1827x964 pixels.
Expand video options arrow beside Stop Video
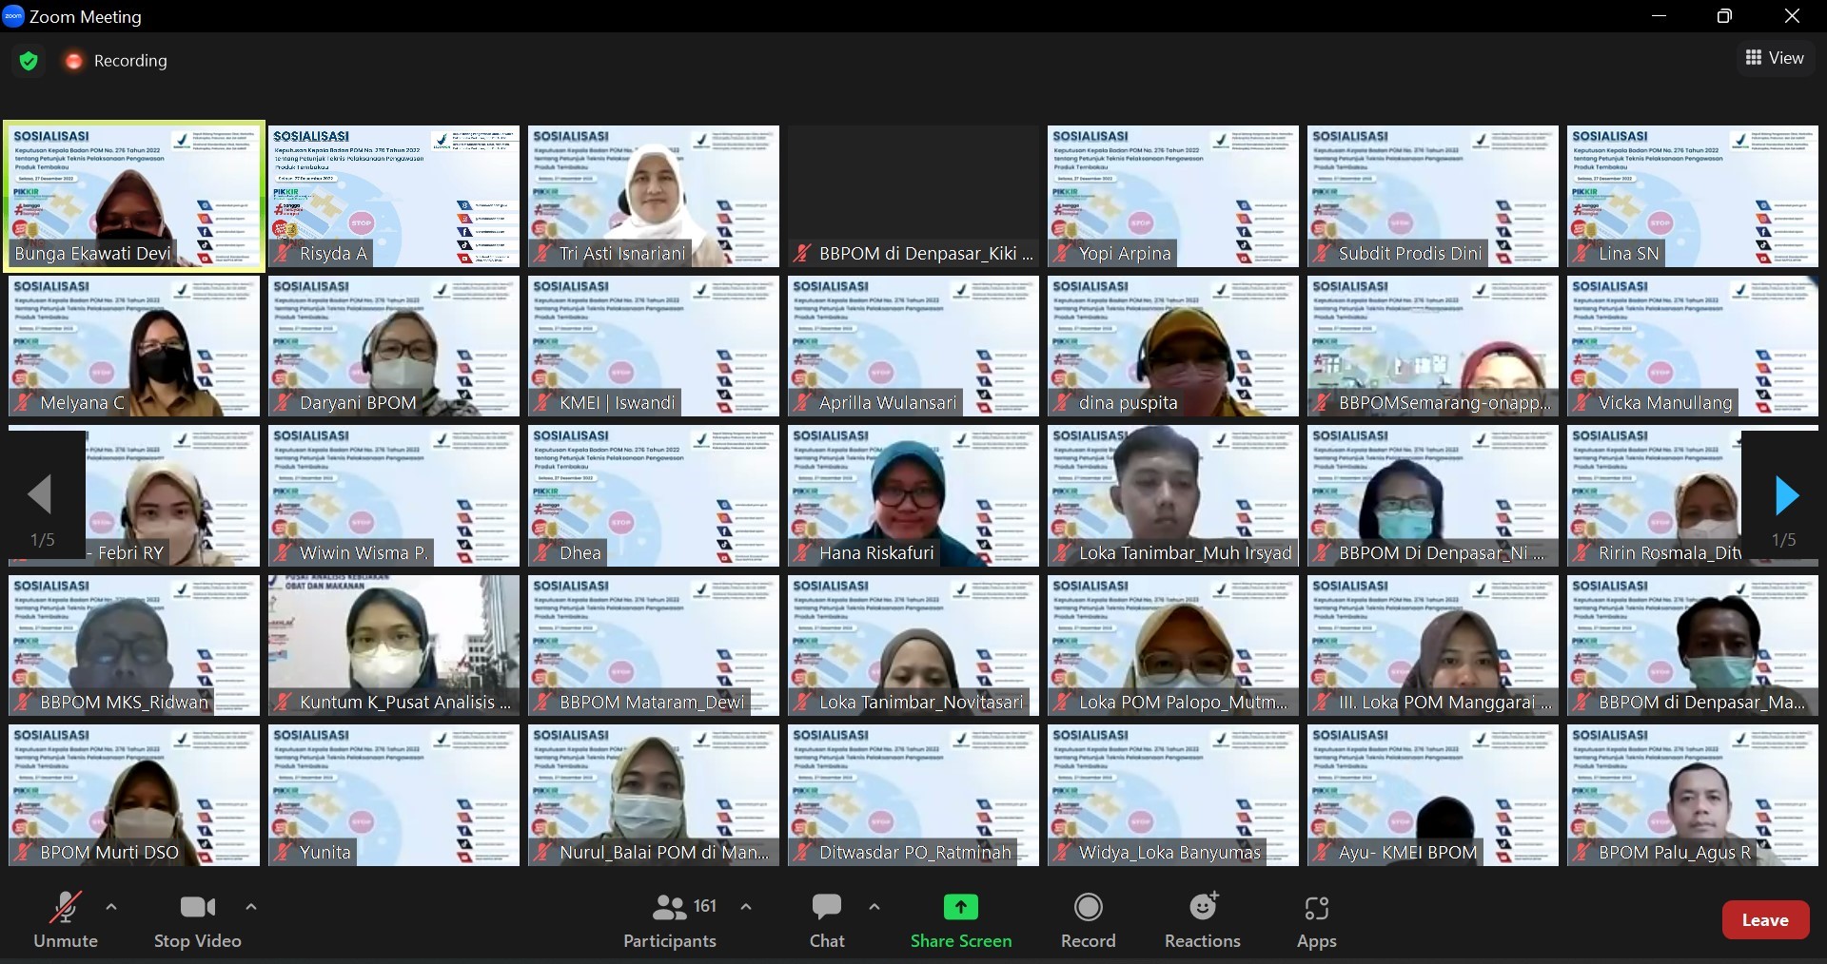[x=251, y=907]
